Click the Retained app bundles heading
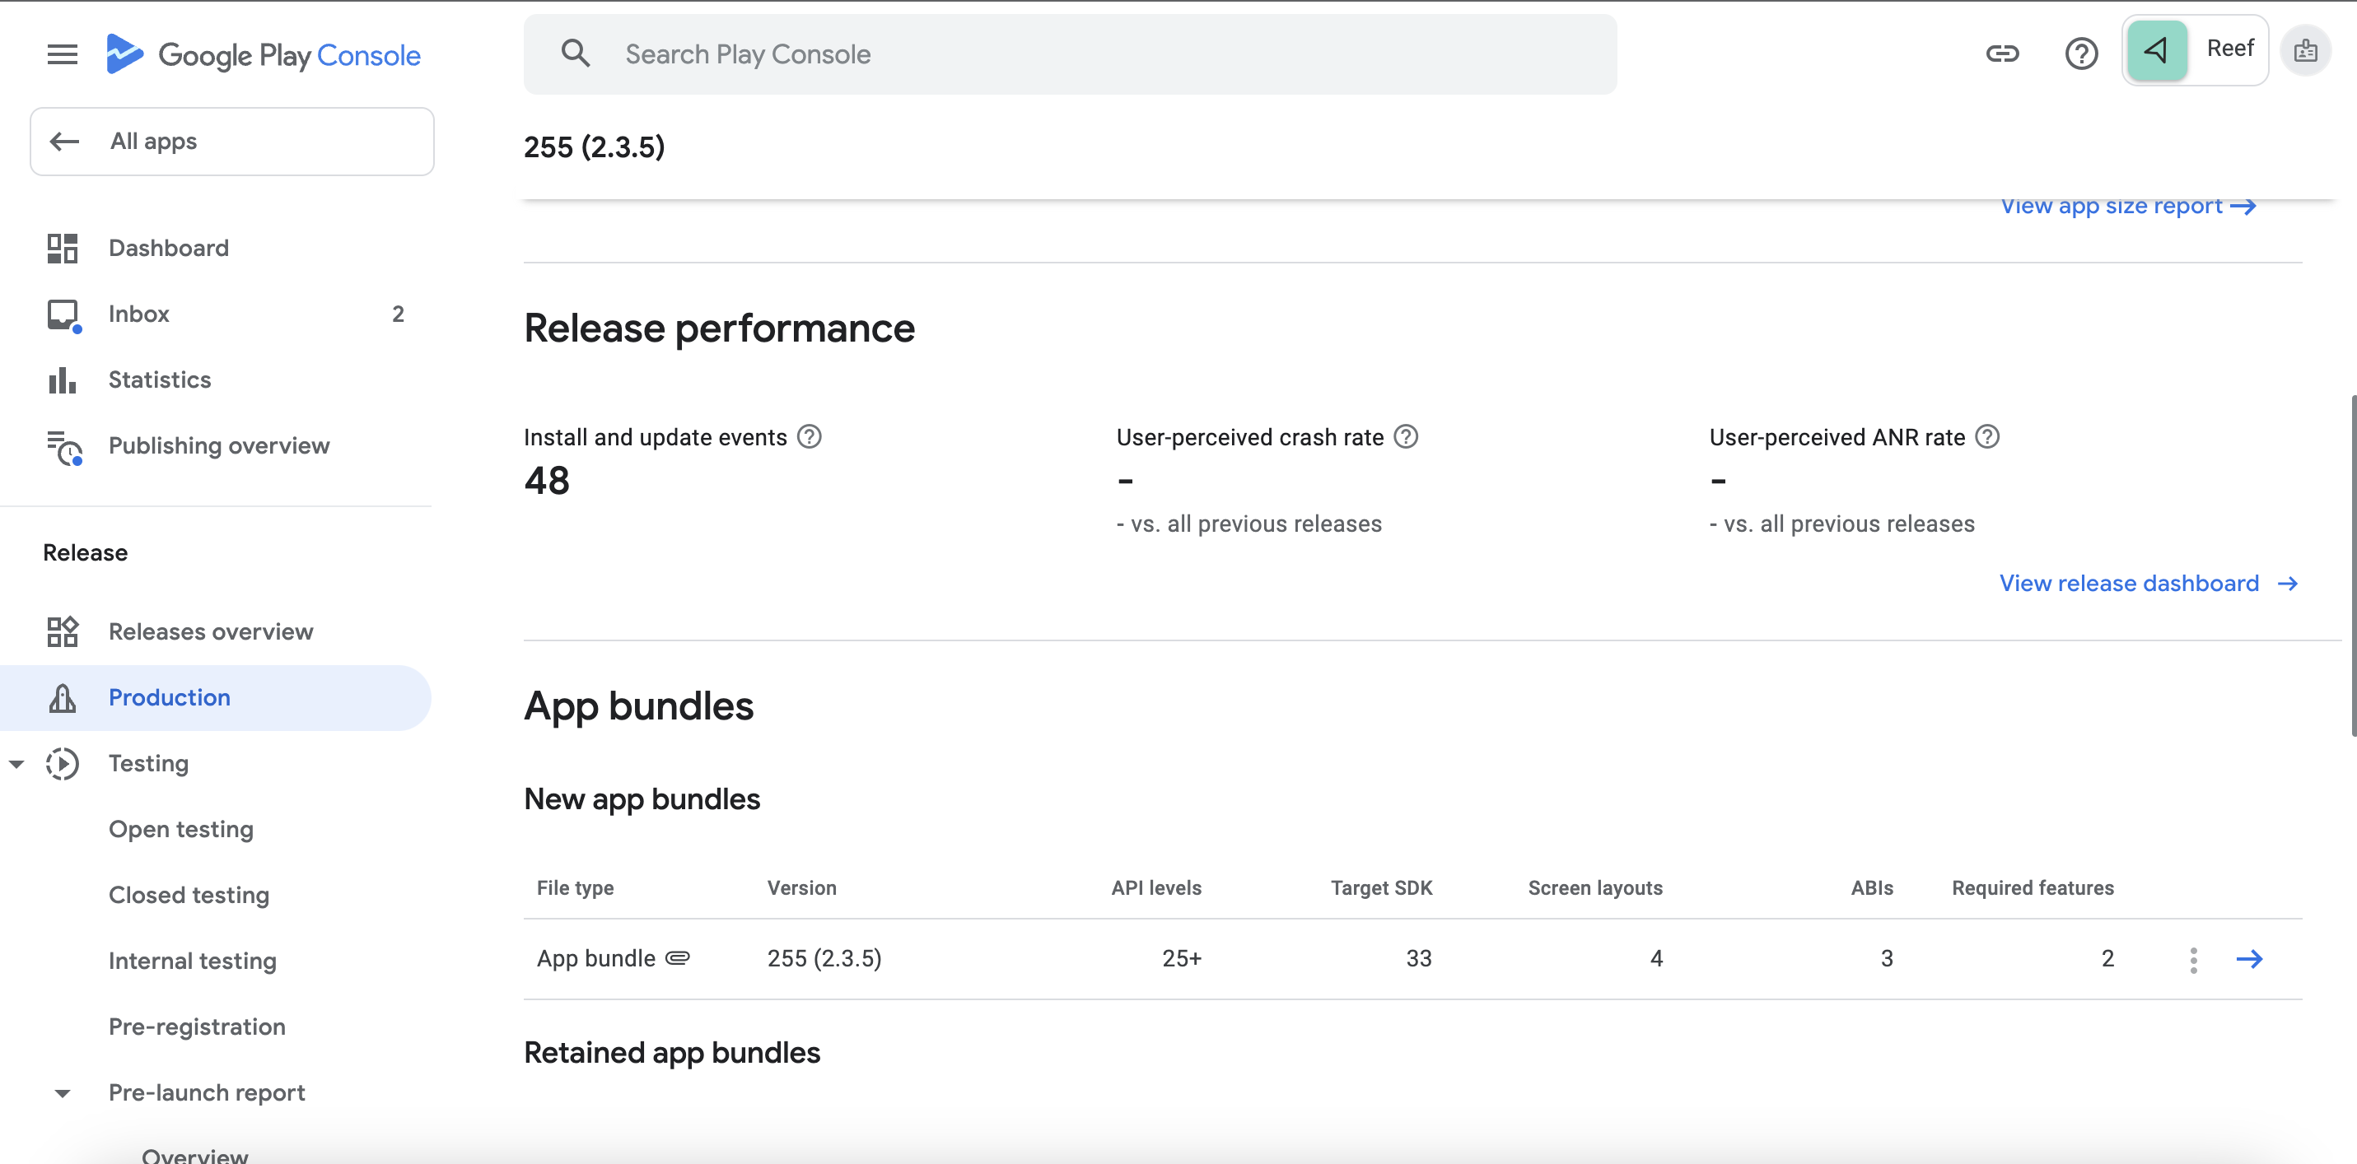Viewport: 2357px width, 1164px height. [x=671, y=1054]
